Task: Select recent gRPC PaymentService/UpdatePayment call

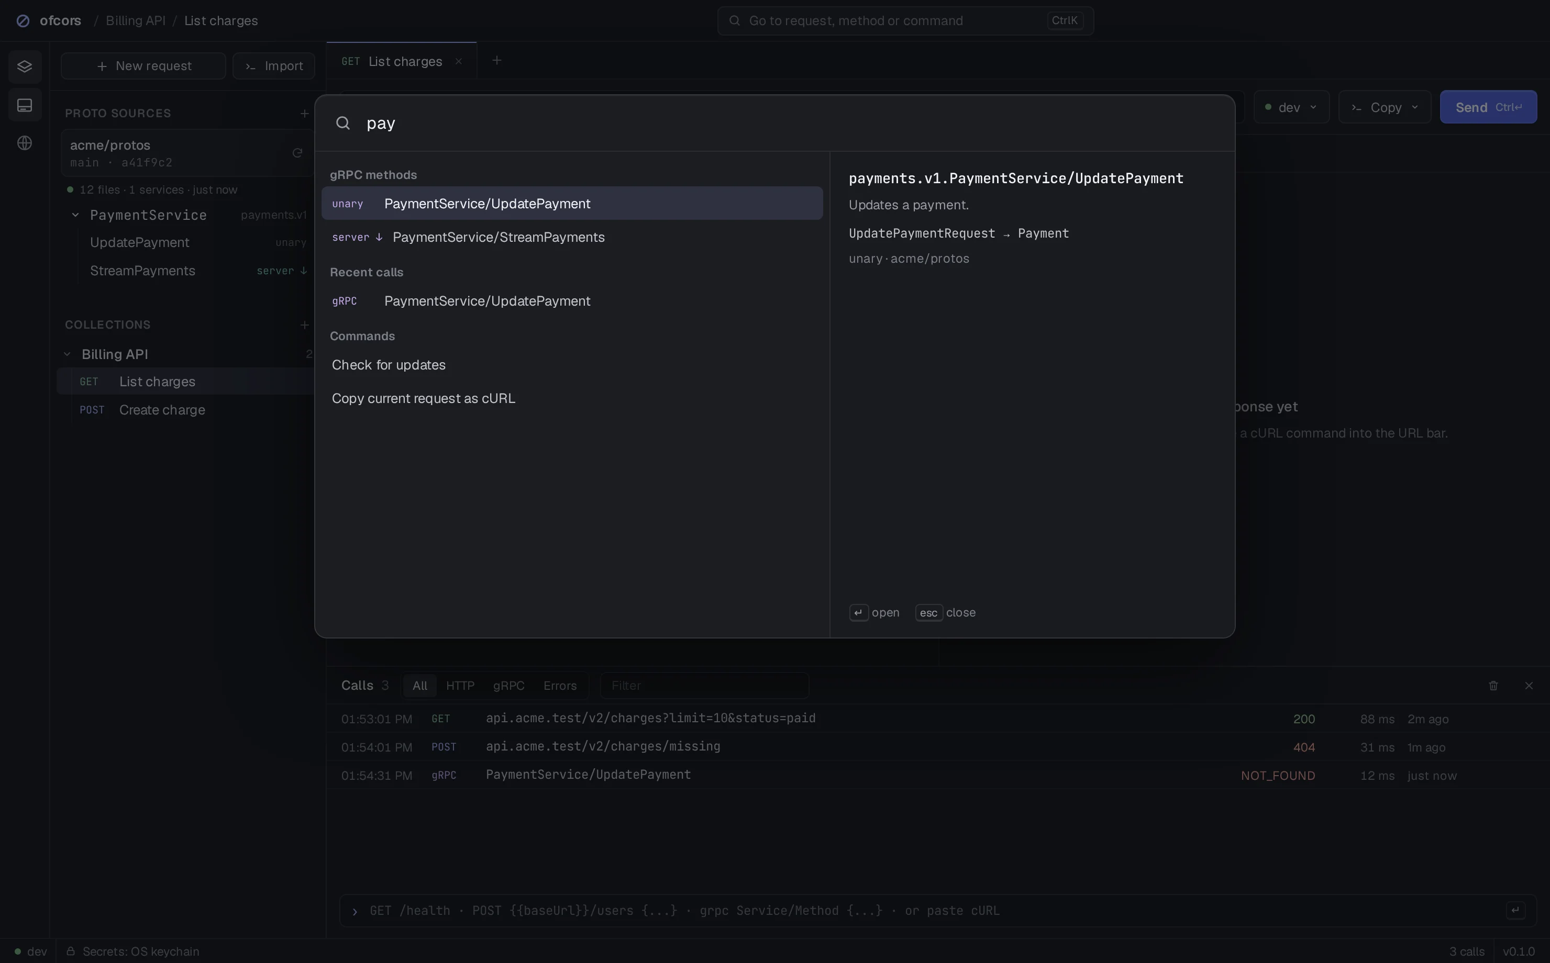Action: (572, 300)
